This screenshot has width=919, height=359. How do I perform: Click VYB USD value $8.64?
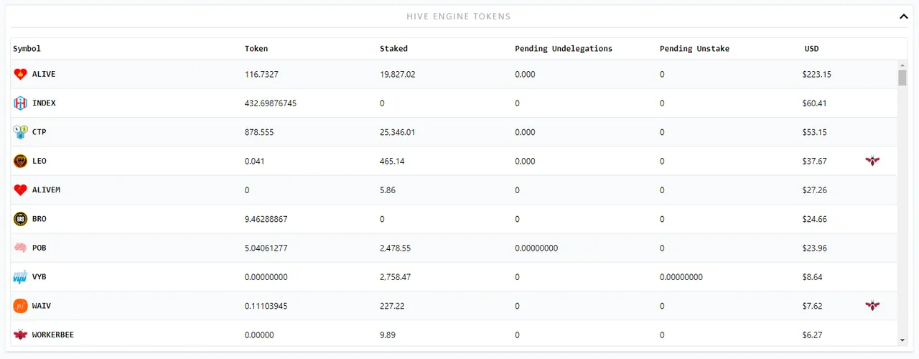[x=813, y=277]
